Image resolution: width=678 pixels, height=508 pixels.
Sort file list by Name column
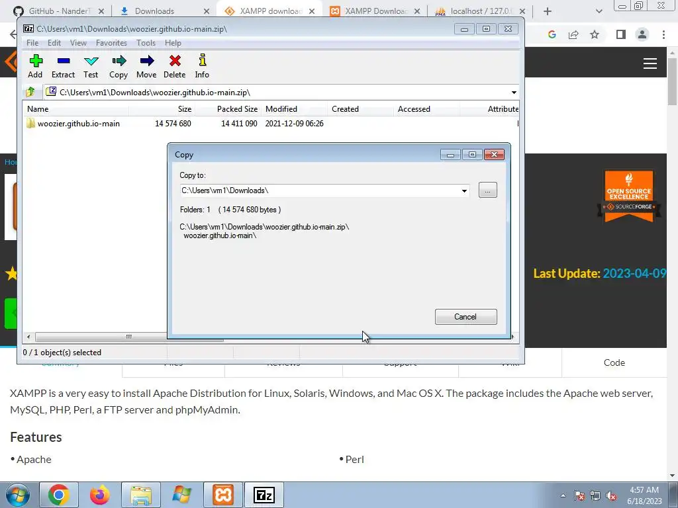point(75,109)
